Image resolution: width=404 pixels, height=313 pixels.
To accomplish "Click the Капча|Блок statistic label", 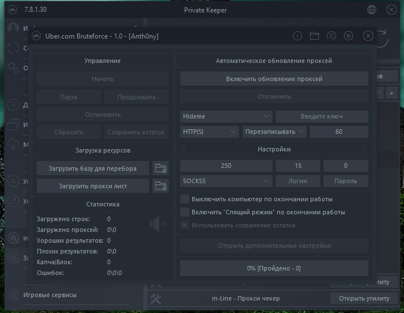I will tap(54, 262).
